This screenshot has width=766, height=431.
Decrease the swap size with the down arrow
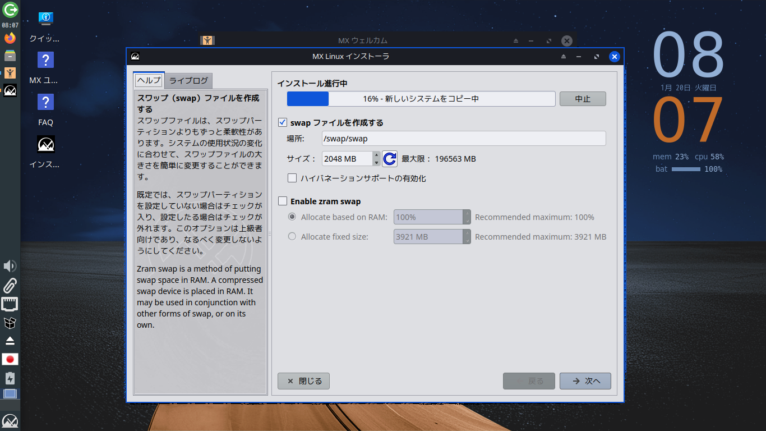[376, 163]
